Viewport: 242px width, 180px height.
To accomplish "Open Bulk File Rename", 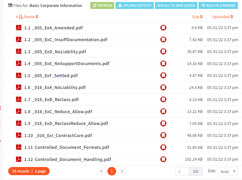I will pos(218,5).
